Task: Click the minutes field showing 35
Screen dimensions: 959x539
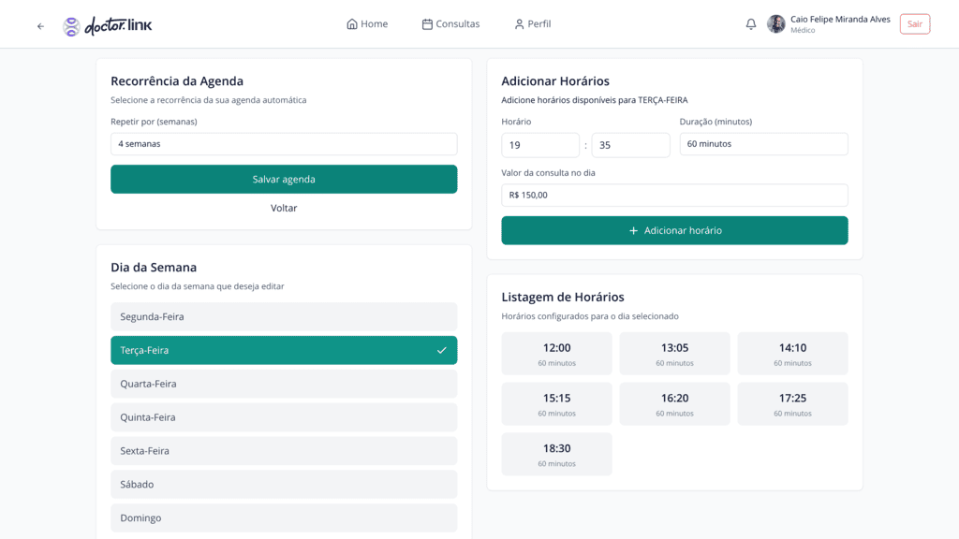Action: (x=630, y=145)
